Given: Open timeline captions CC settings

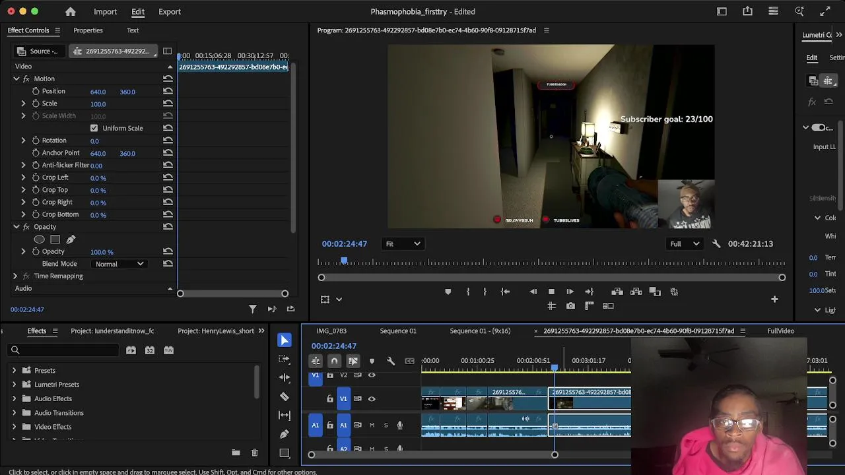Looking at the screenshot, I should [409, 361].
